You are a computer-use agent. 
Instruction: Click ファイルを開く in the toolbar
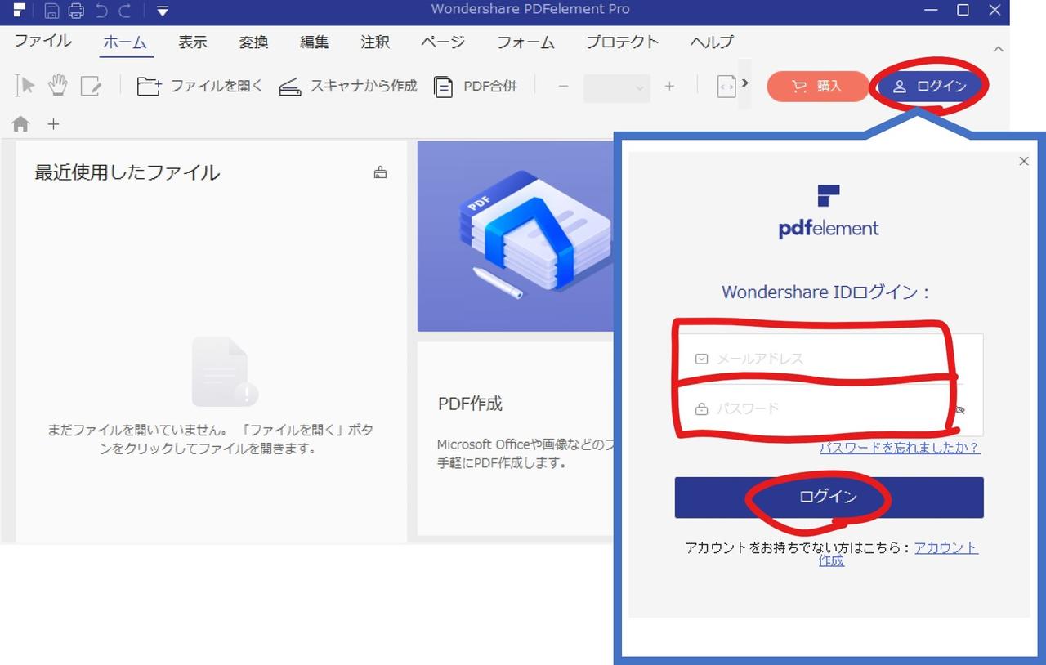pos(200,86)
